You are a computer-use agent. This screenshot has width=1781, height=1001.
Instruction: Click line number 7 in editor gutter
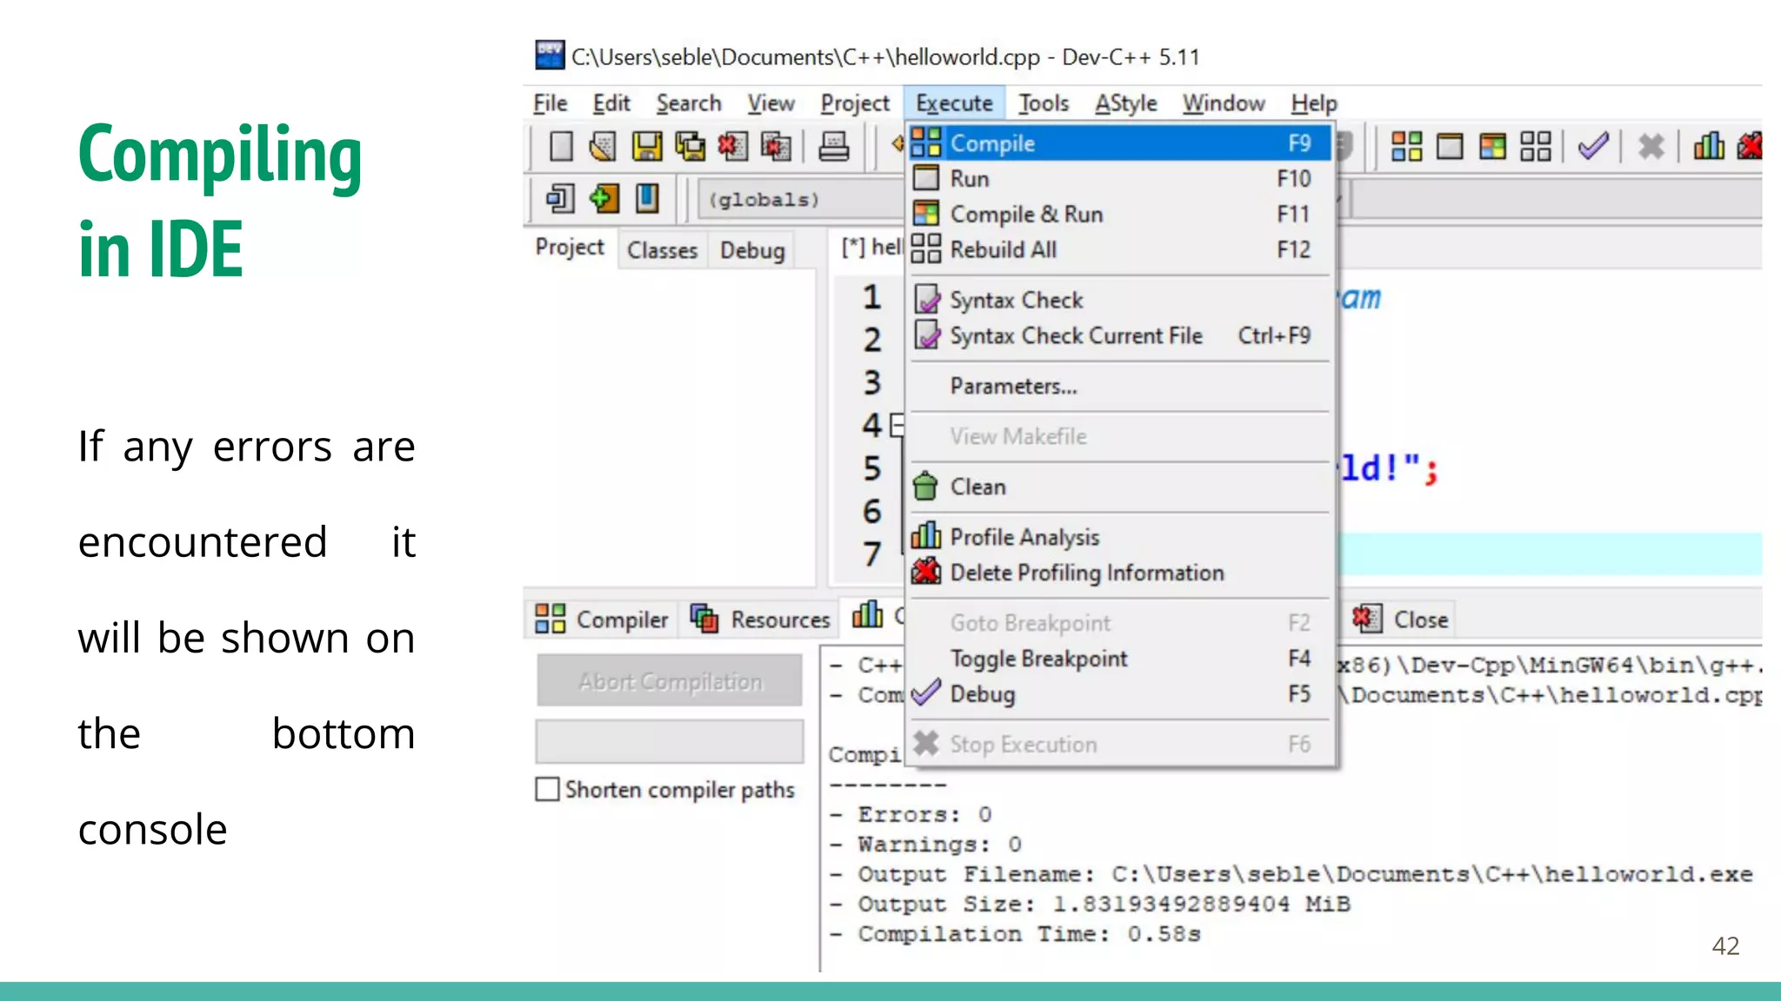coord(871,554)
